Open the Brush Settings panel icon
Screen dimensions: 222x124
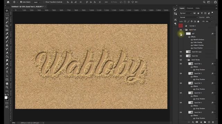(x=175, y=10)
